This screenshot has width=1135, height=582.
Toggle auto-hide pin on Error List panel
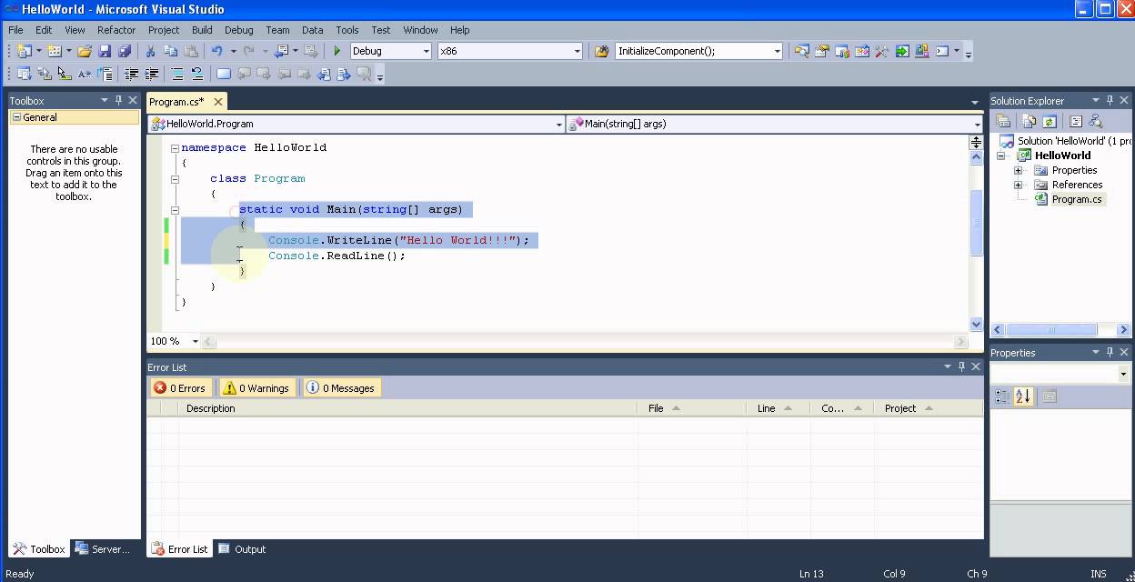tap(961, 366)
